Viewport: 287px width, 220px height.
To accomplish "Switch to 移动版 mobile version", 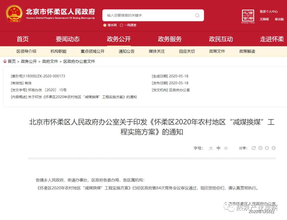I will (x=279, y=19).
